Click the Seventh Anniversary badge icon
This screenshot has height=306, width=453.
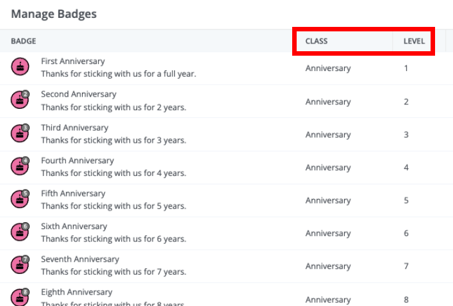[x=20, y=265]
